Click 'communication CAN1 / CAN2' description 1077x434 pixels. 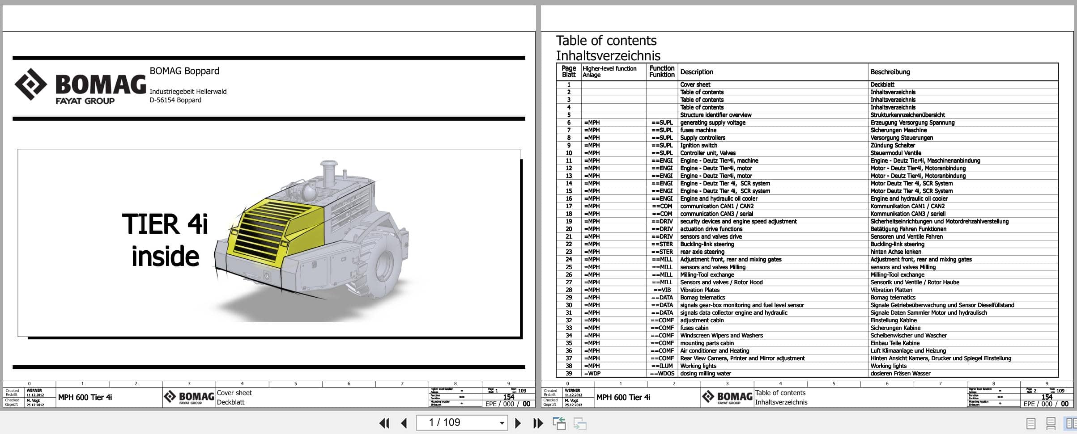pyautogui.click(x=717, y=206)
